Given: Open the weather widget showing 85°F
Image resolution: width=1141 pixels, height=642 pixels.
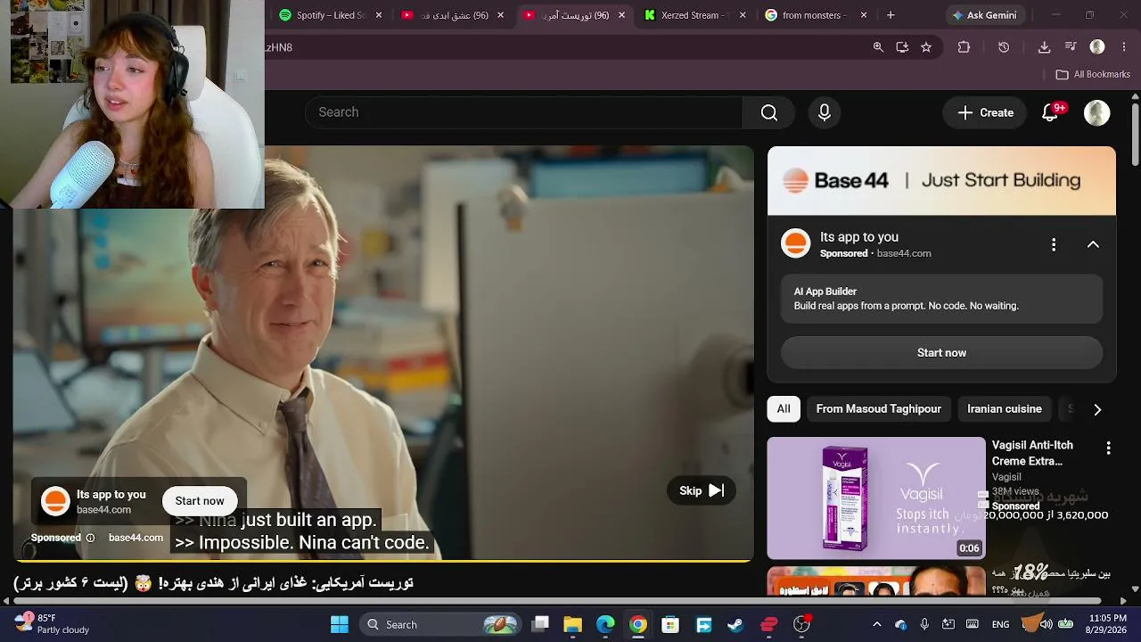Looking at the screenshot, I should click(52, 624).
